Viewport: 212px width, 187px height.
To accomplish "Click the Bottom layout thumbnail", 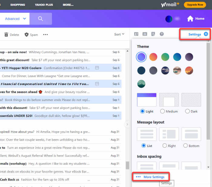I will (x=191, y=134).
